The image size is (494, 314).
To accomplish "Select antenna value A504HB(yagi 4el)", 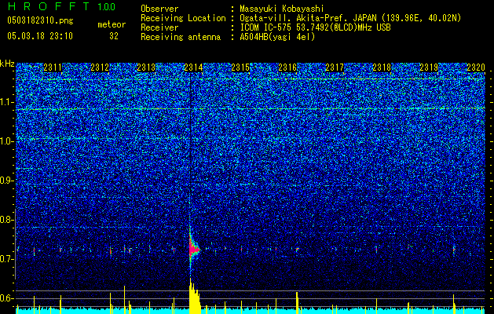I will pyautogui.click(x=277, y=37).
